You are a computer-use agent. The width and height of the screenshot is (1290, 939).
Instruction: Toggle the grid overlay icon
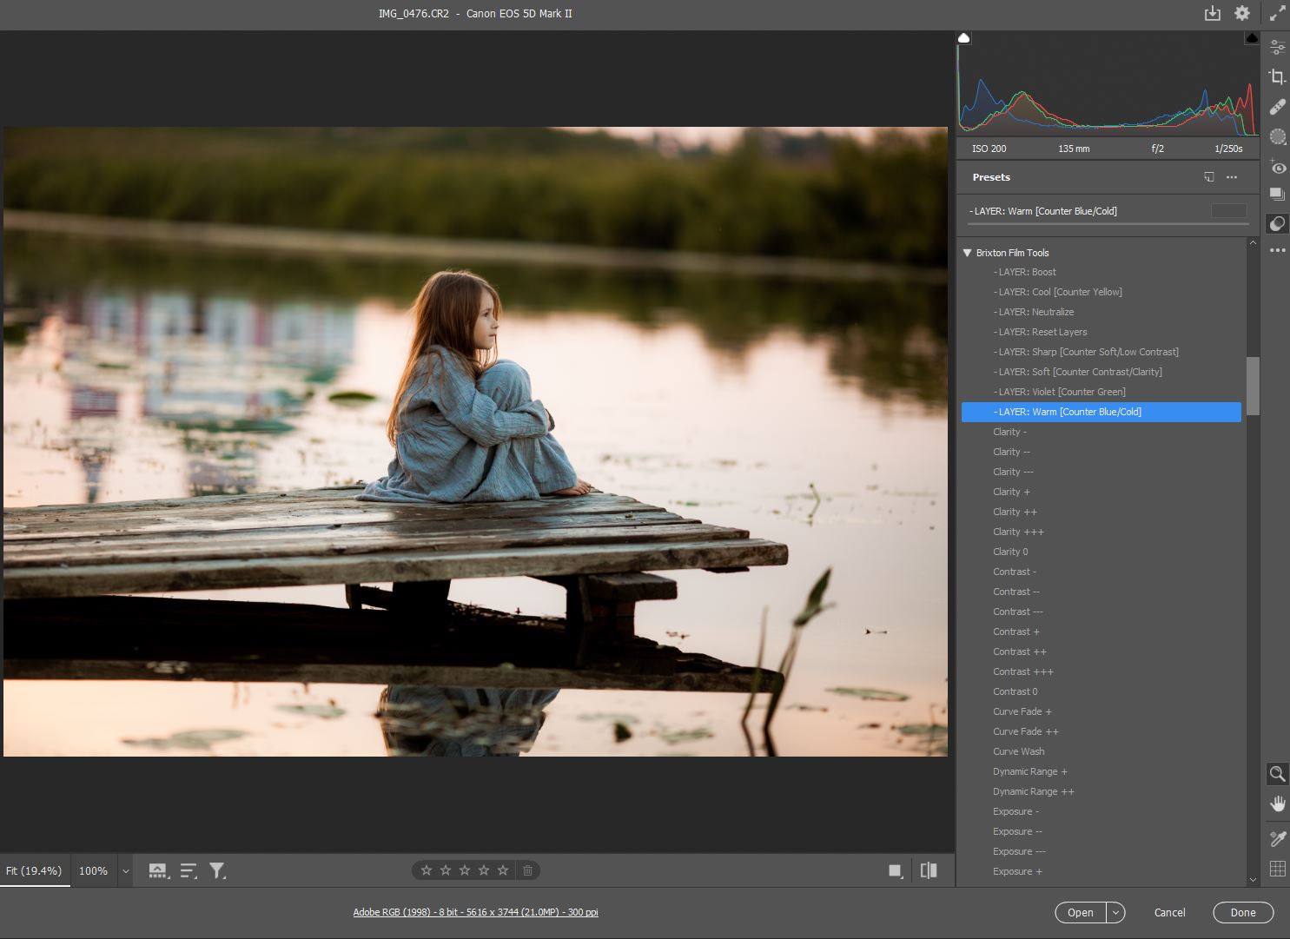(1277, 869)
